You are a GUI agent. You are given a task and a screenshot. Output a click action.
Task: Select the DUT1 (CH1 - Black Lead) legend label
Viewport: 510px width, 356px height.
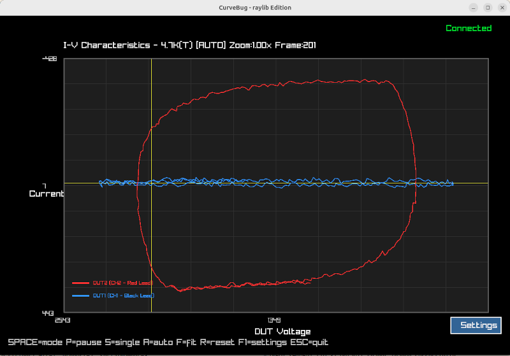[x=123, y=295]
